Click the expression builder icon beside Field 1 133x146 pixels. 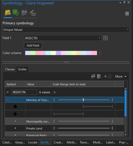tap(105, 38)
